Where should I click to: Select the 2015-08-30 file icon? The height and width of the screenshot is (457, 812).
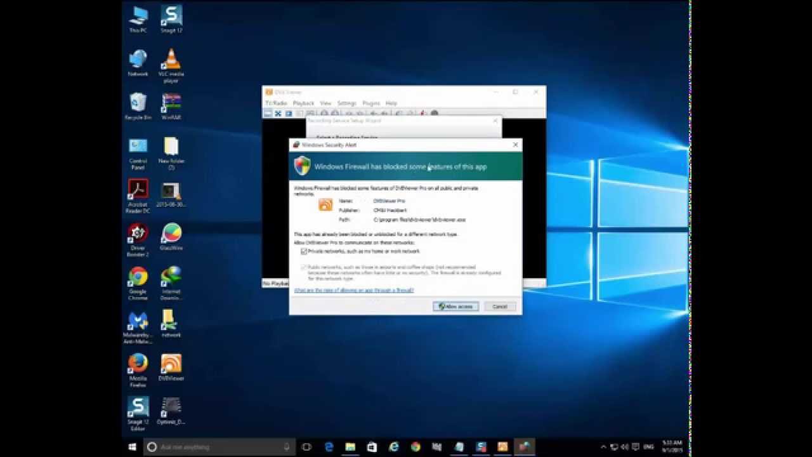[x=171, y=194]
